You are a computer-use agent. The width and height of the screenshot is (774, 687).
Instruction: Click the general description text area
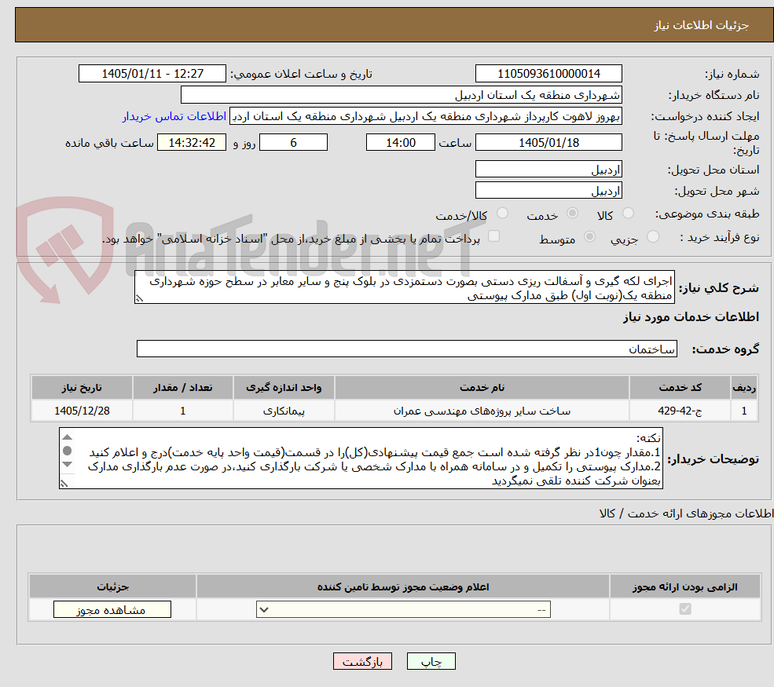pyautogui.click(x=404, y=287)
